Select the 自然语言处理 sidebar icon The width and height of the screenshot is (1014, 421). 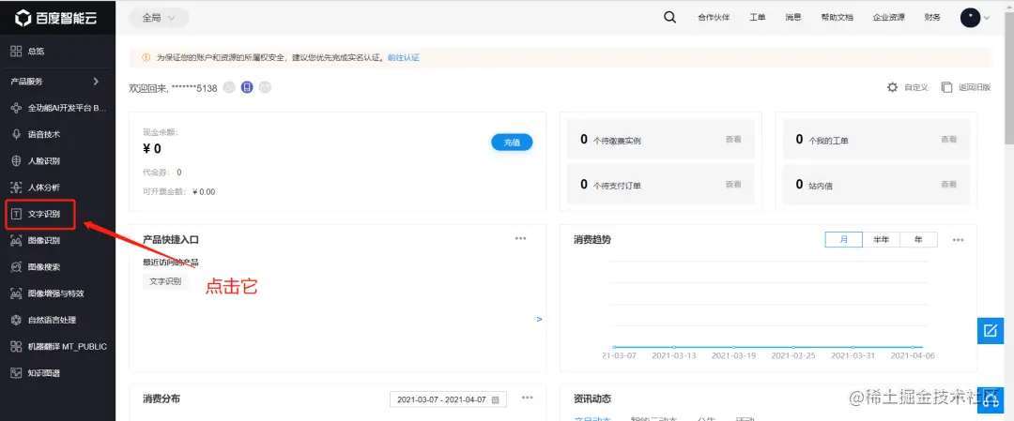click(17, 320)
